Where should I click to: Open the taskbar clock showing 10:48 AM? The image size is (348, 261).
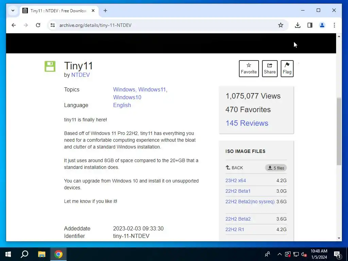[319, 254]
